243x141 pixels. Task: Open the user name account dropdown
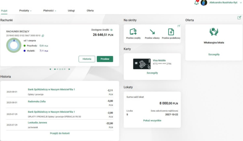coord(225,2)
